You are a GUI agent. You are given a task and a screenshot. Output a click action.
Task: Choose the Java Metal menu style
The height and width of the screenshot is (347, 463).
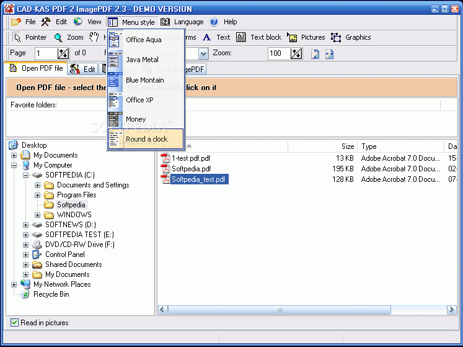click(x=146, y=60)
